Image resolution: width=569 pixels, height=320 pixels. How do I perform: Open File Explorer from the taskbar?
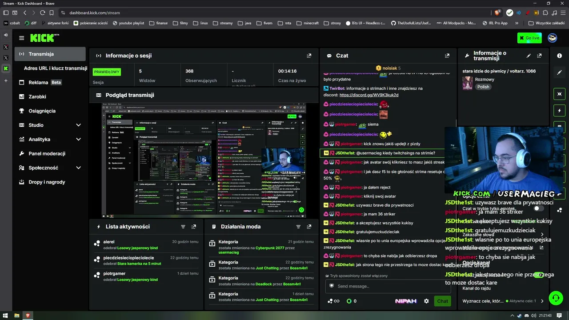tap(17, 316)
